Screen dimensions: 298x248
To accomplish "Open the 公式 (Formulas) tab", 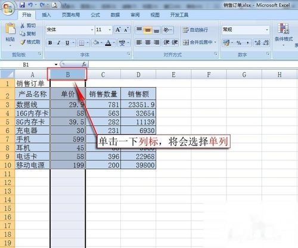I will 95,15.
